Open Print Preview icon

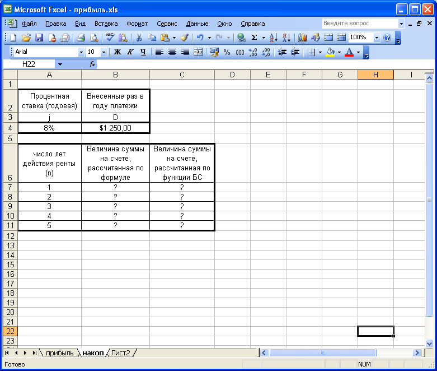(94, 38)
